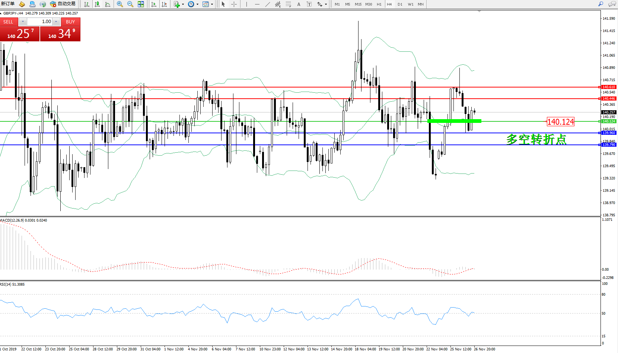Image resolution: width=618 pixels, height=353 pixels.
Task: Increase lot volume with up arrow
Action: (56, 22)
